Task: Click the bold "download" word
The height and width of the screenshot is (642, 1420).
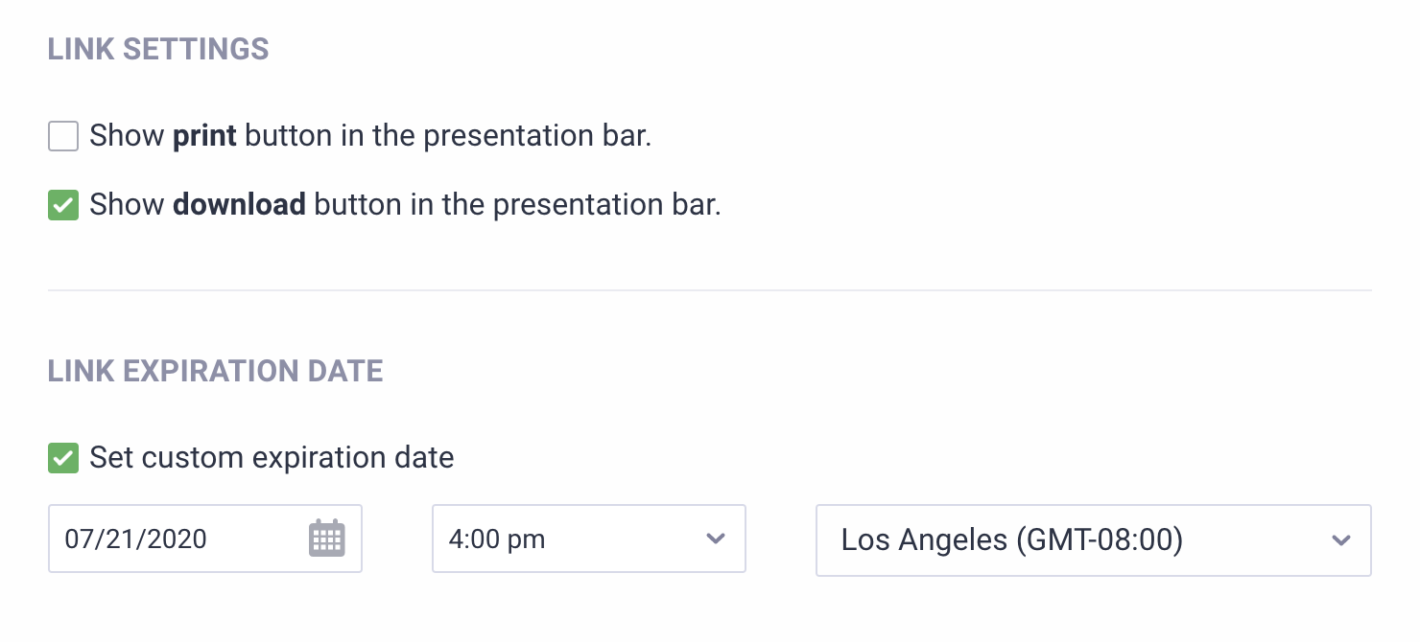Action: click(x=239, y=205)
